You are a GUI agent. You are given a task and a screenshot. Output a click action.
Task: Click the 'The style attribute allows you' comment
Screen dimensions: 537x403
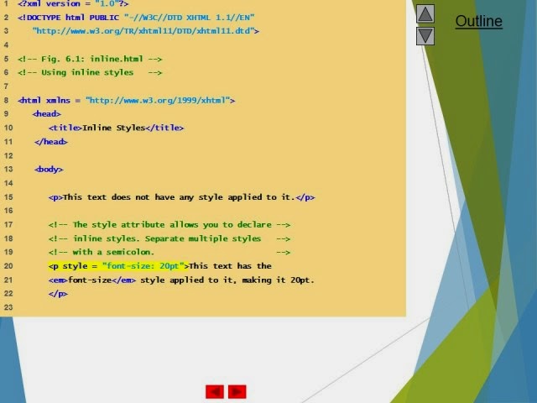coord(169,225)
